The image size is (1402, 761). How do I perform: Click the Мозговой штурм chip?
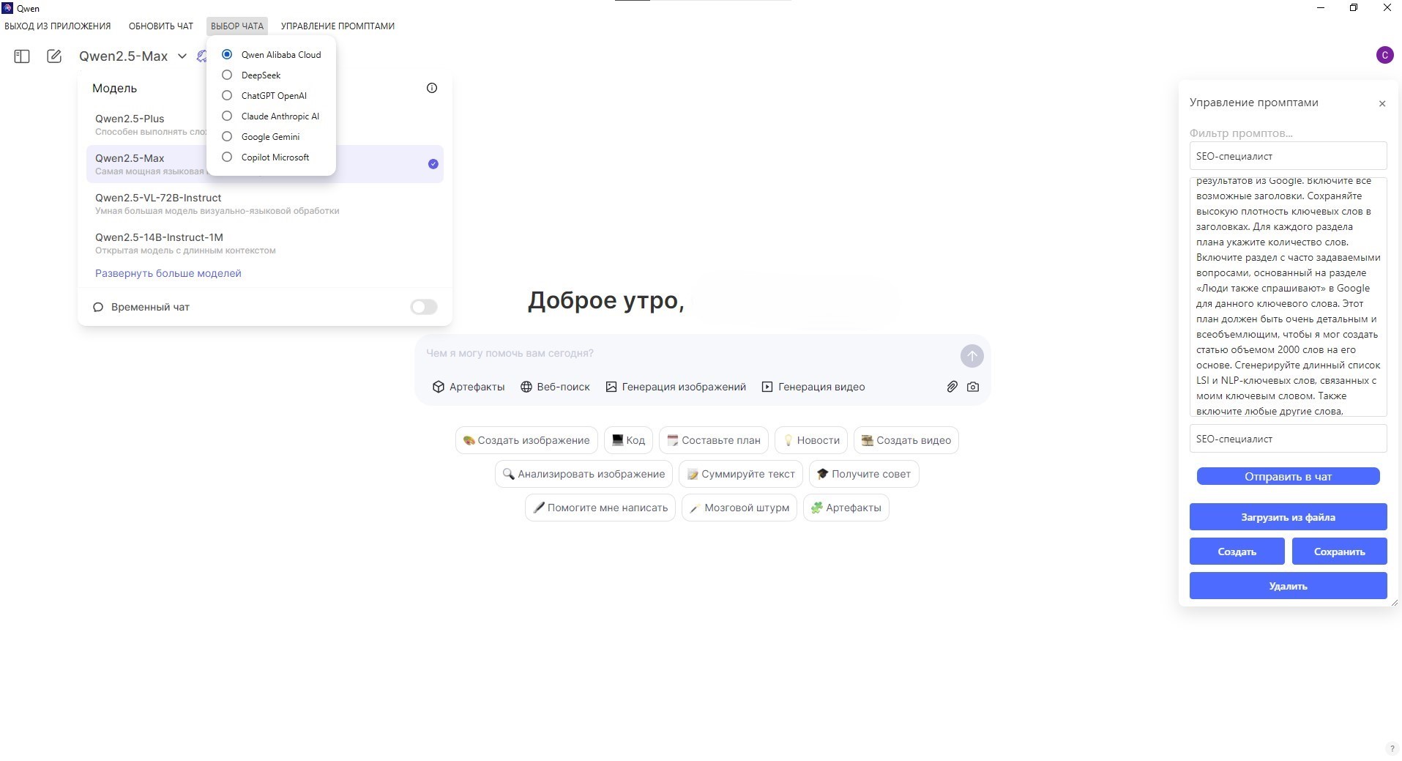click(739, 508)
